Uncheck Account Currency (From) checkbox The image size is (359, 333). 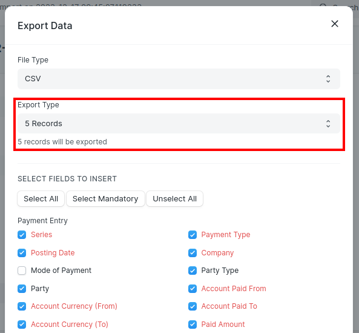pos(22,306)
